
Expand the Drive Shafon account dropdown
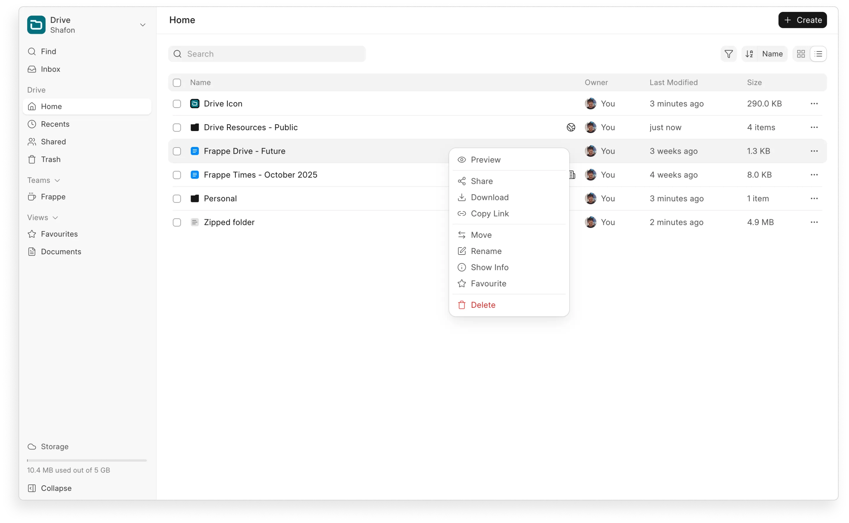click(x=143, y=25)
